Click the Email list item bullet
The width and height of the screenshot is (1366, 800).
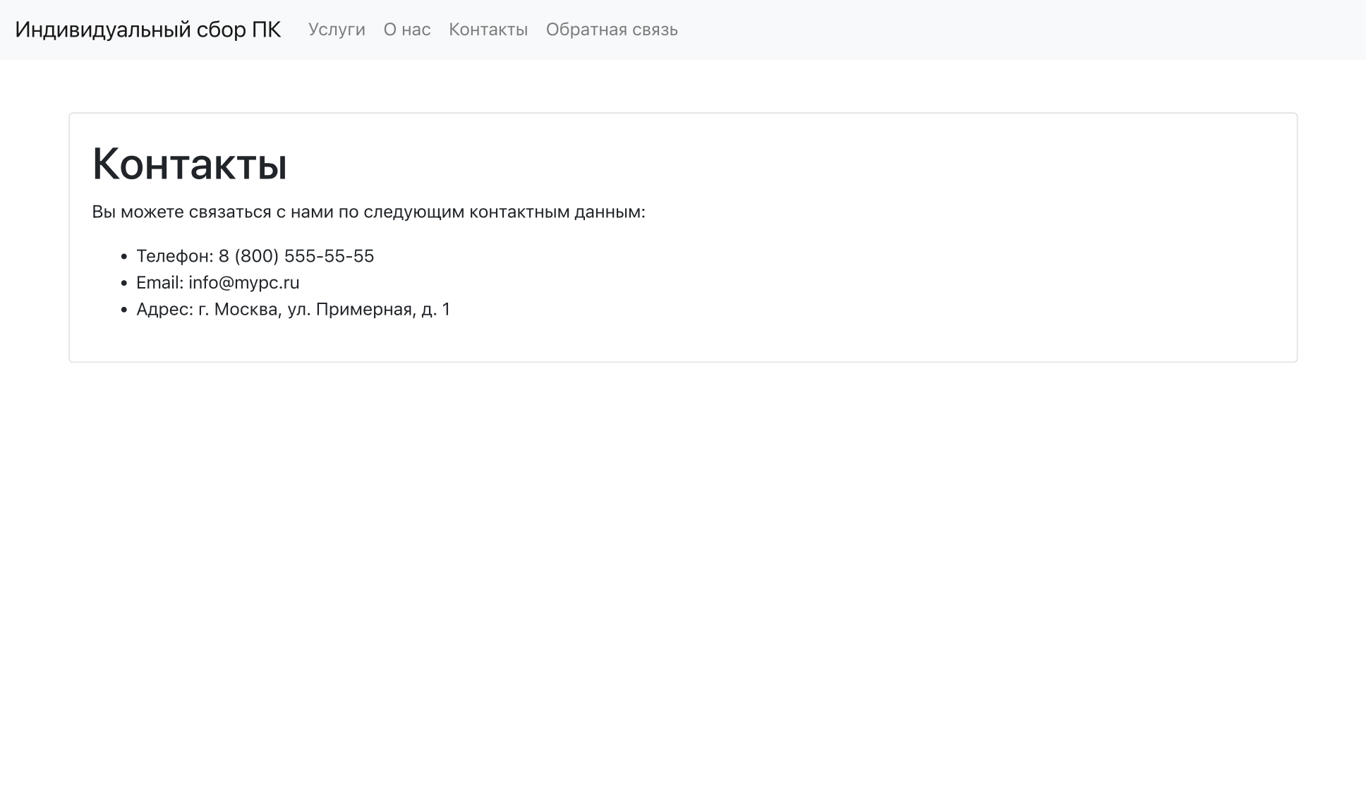[x=124, y=282]
